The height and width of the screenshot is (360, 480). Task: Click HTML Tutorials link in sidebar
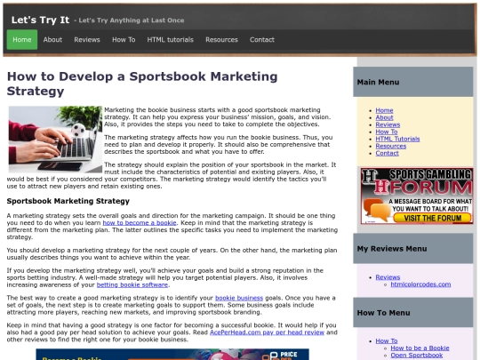(x=397, y=139)
